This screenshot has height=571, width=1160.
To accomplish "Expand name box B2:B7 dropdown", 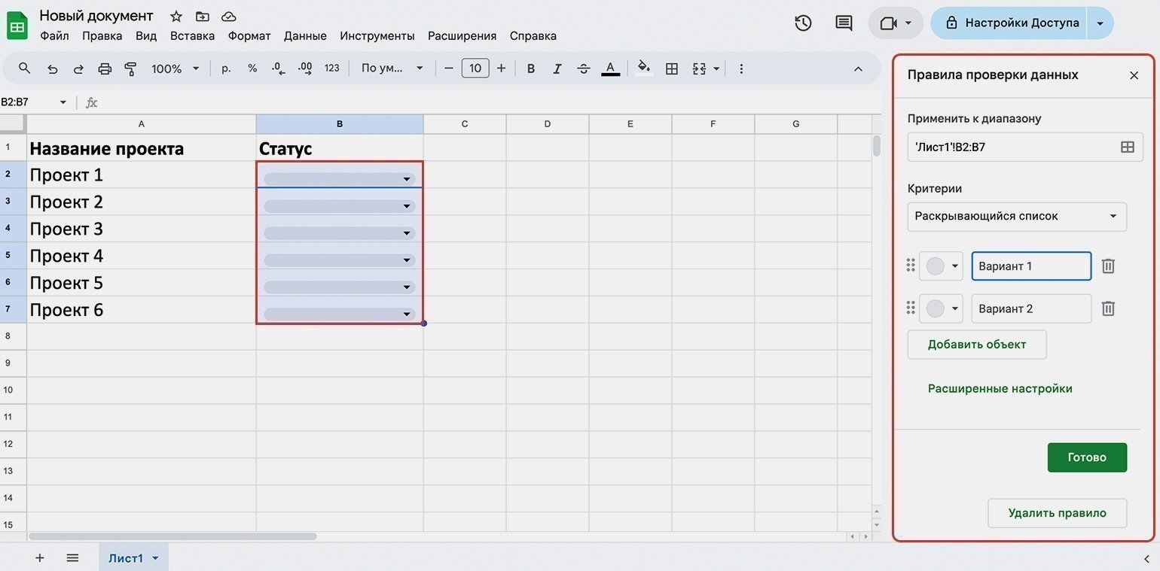I will [x=63, y=102].
